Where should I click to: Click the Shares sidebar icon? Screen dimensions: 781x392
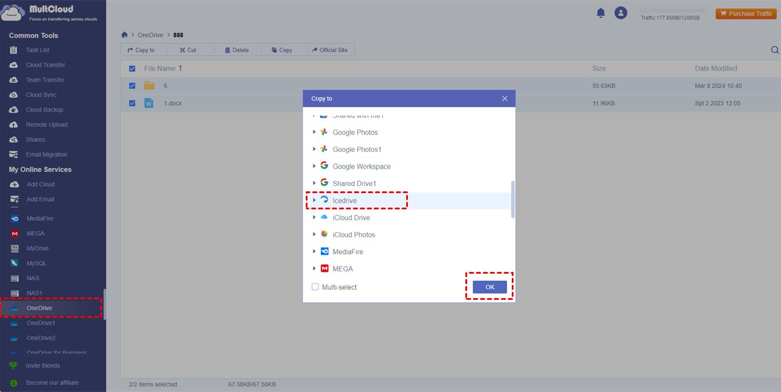pyautogui.click(x=14, y=140)
